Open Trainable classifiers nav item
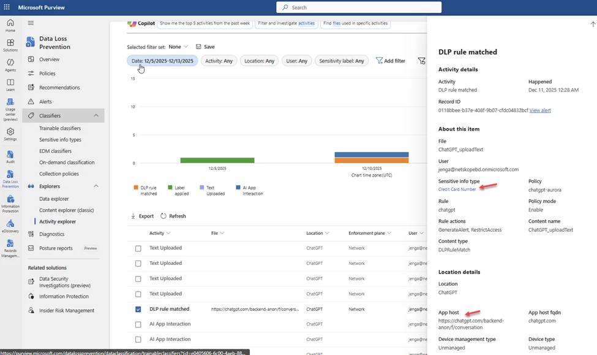Screen dimensions: 597x355 [x=60, y=128]
